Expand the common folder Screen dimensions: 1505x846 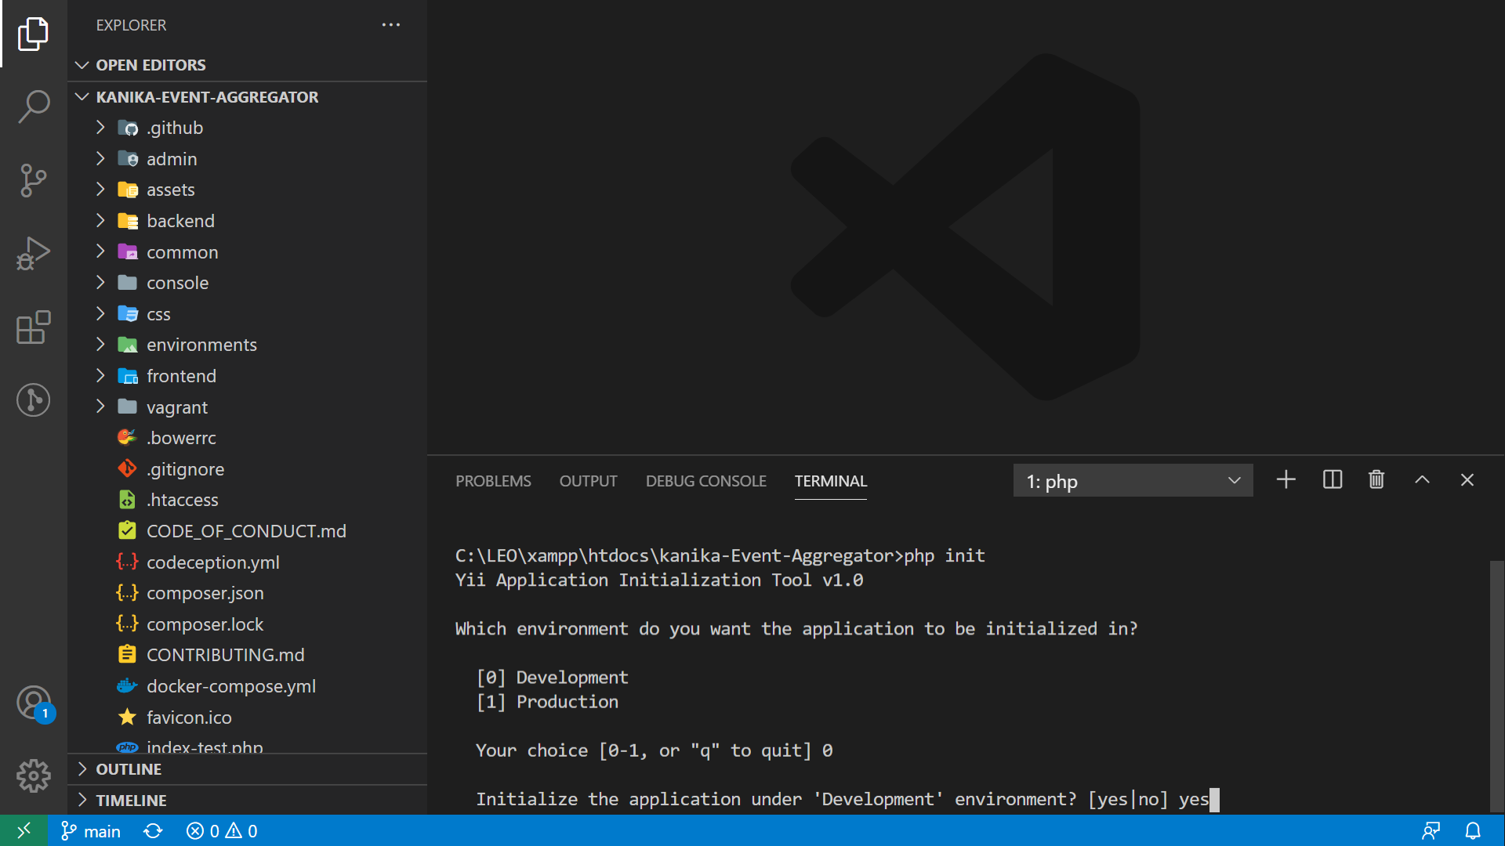(248, 252)
